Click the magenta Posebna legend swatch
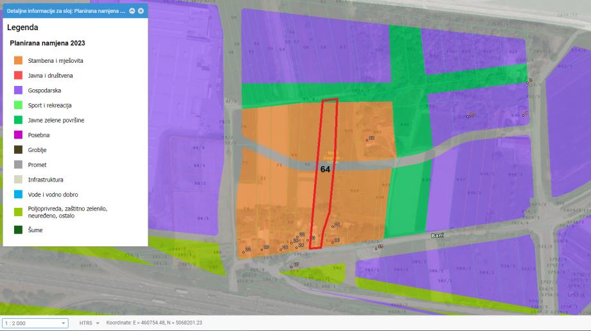591x331 pixels. [x=18, y=135]
